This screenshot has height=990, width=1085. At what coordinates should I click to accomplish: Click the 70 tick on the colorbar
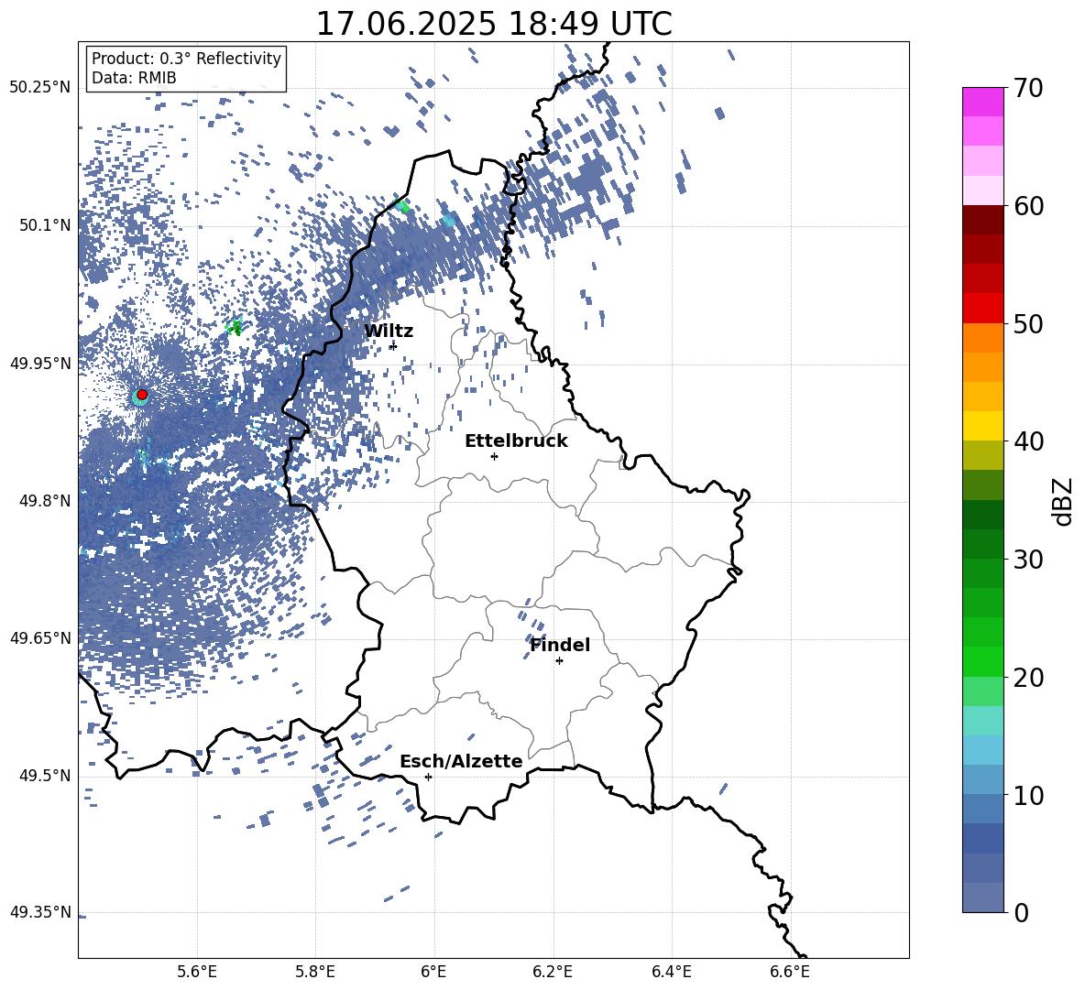(1028, 88)
